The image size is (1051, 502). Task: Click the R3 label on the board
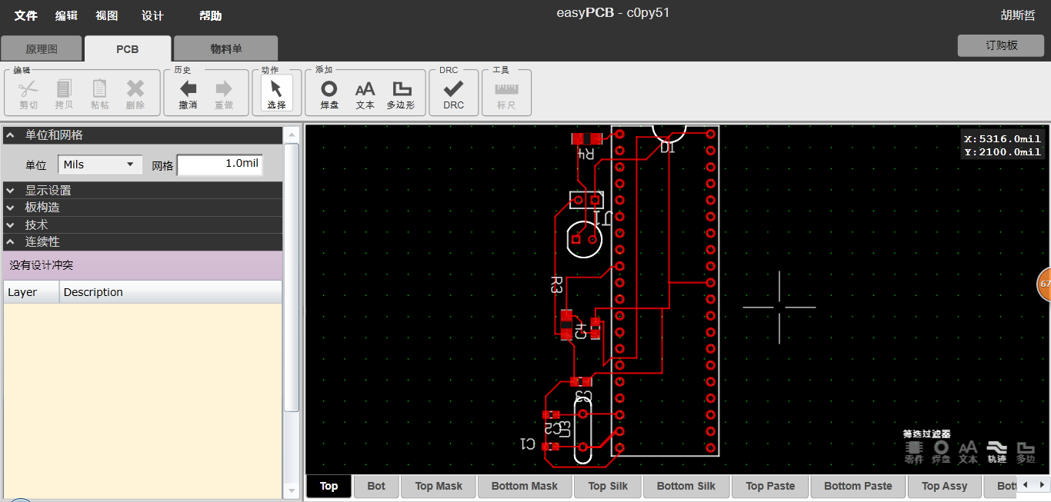(557, 286)
